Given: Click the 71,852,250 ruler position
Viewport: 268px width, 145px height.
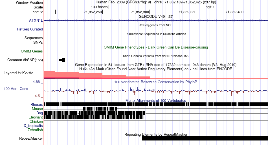Looking at the screenshot, I should (x=93, y=12).
